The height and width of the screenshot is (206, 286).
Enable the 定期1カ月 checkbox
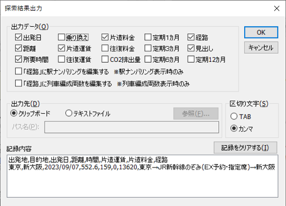coord(148,37)
